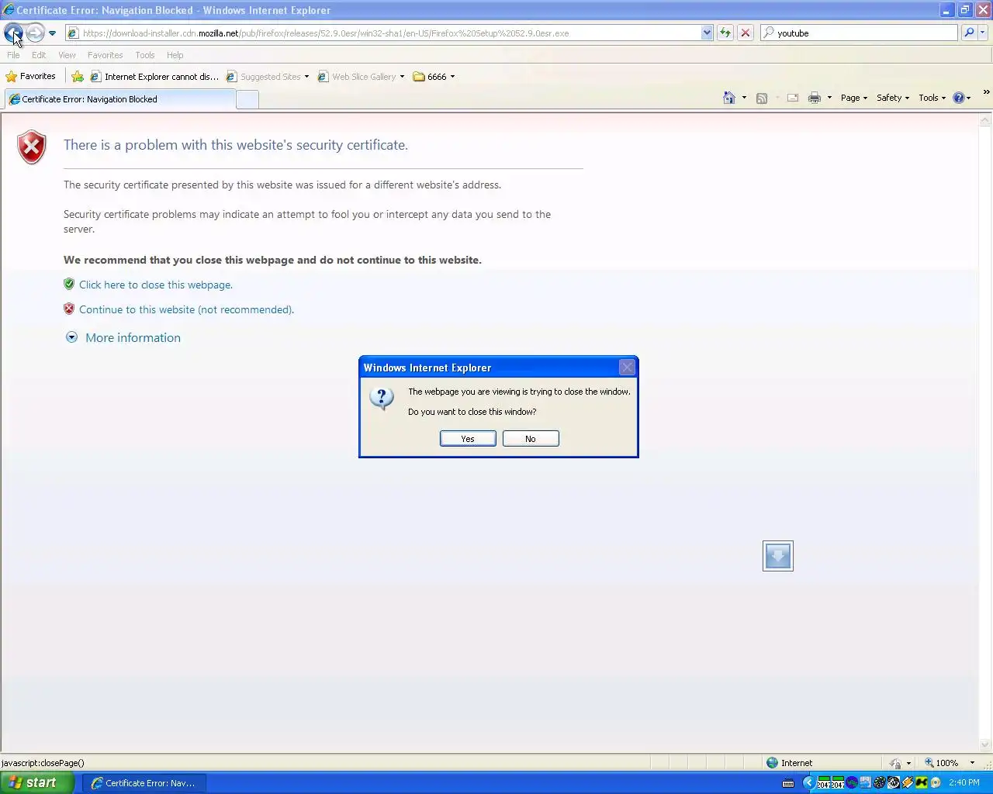Close the Windows Internet Explorer dialog

point(627,368)
